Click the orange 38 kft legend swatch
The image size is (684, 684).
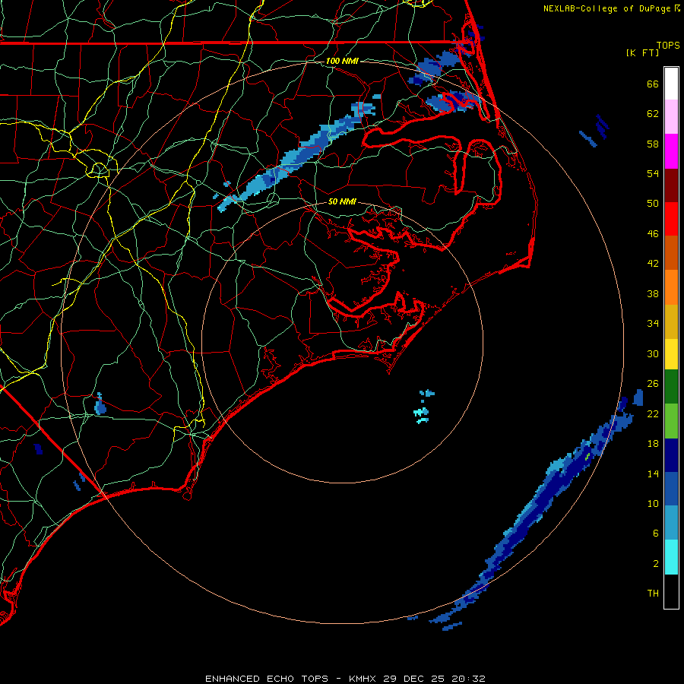pyautogui.click(x=671, y=287)
